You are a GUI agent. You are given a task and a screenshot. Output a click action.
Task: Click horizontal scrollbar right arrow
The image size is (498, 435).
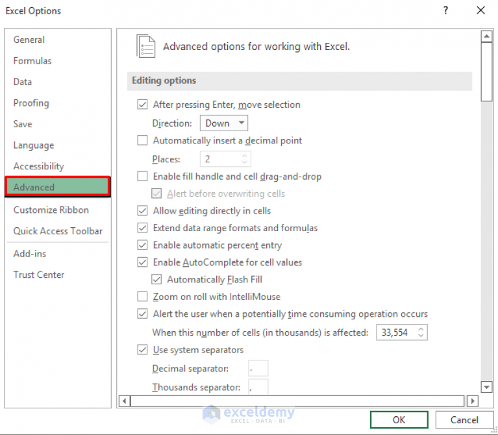[473, 401]
